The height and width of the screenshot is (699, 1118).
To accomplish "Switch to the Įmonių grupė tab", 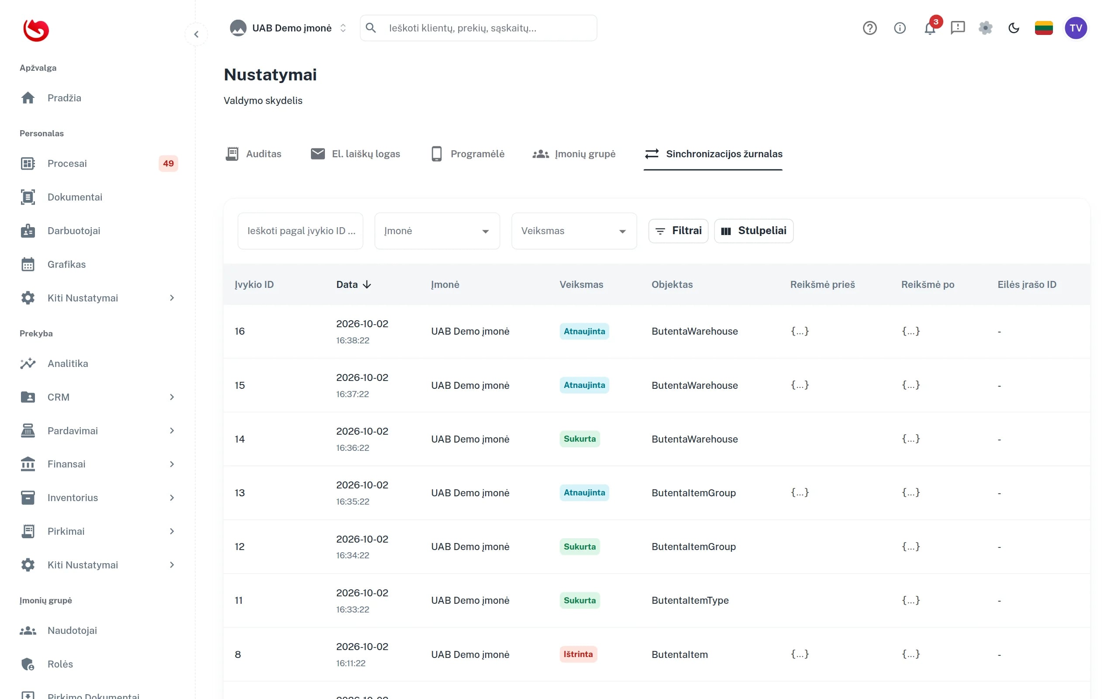I will pyautogui.click(x=574, y=154).
